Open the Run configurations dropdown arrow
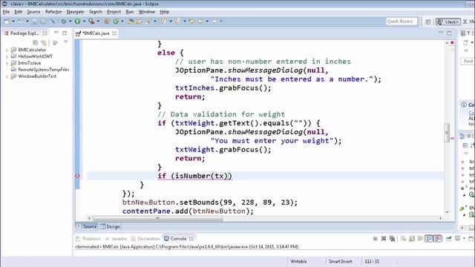 tap(84, 22)
